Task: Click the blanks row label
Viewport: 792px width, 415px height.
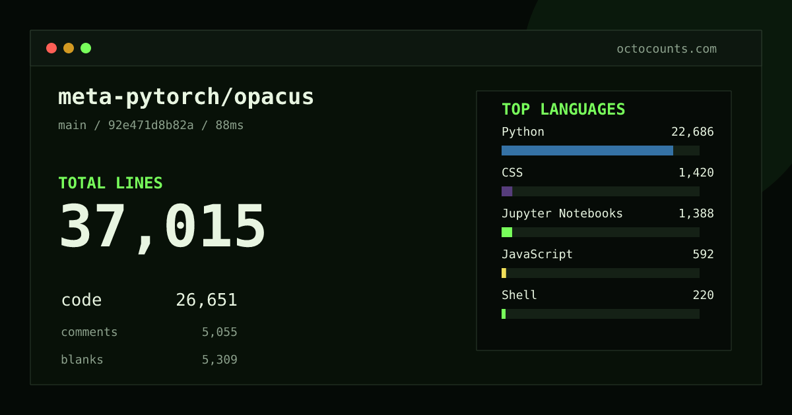Action: 82,360
